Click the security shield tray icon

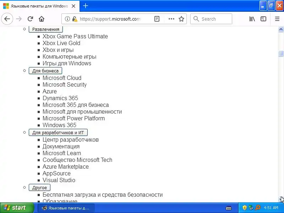pos(245,208)
